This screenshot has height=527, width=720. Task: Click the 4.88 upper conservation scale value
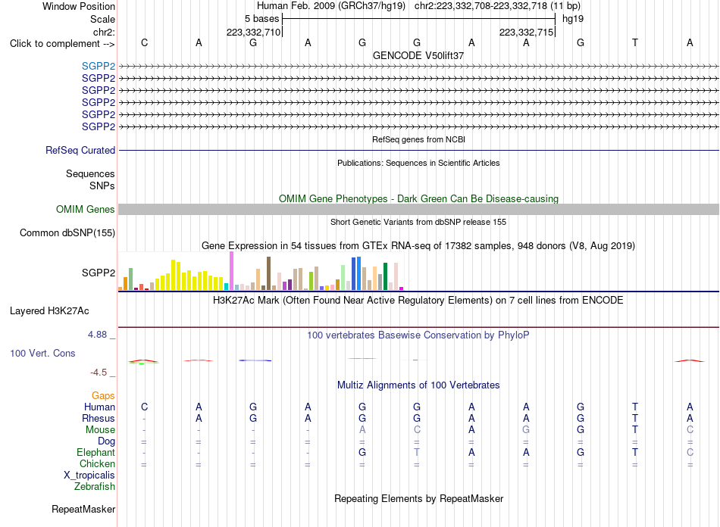click(97, 335)
